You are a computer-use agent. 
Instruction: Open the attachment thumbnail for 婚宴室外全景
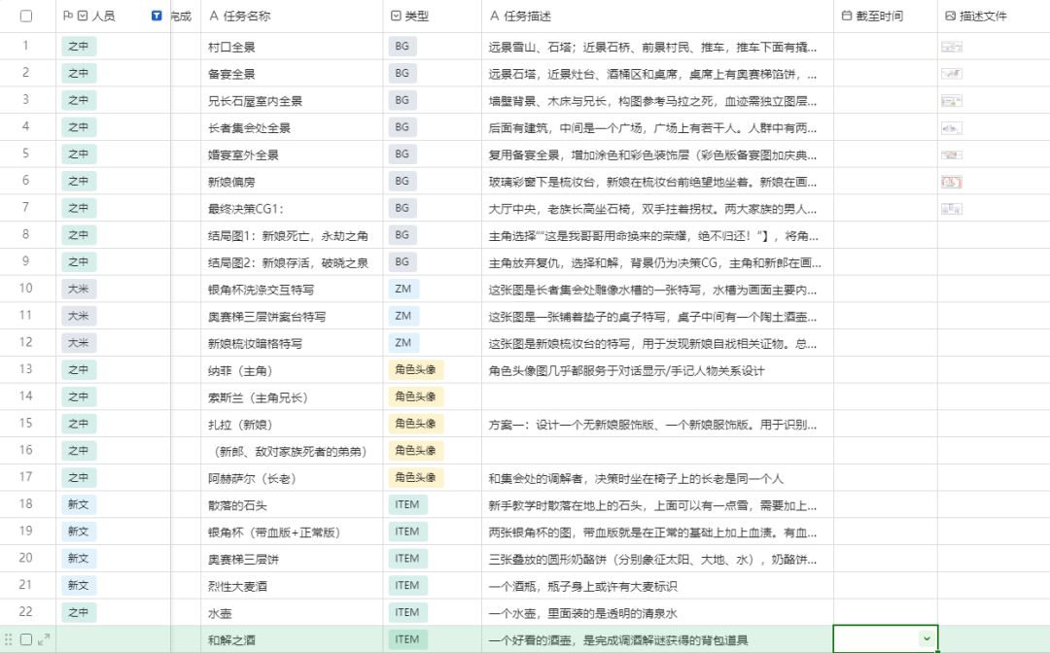pos(952,155)
